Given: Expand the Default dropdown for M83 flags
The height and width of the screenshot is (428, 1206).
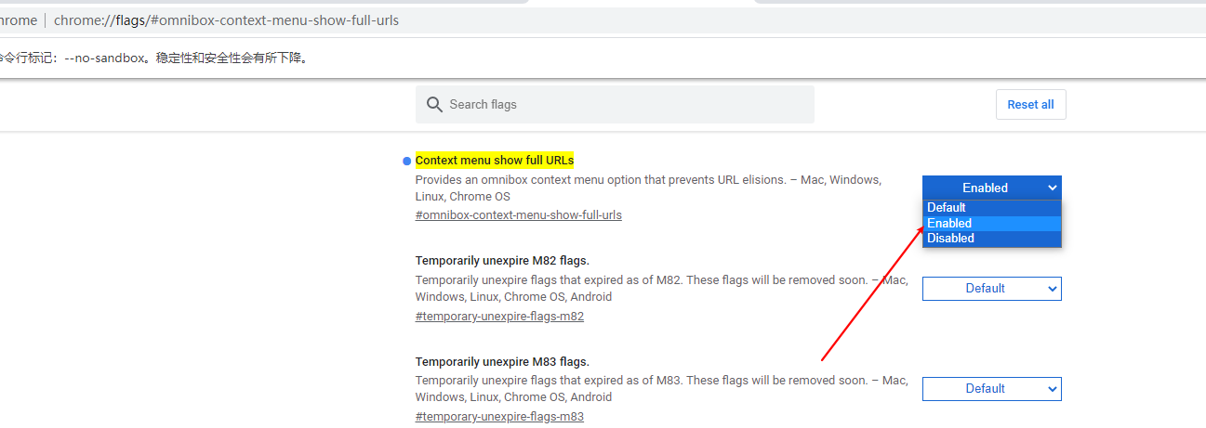Looking at the screenshot, I should point(992,389).
